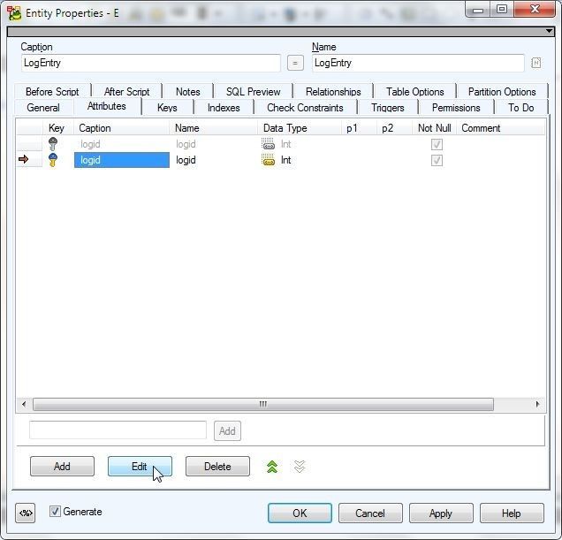Click the blue key icon in selected logid row
The width and height of the screenshot is (562, 540).
point(53,160)
